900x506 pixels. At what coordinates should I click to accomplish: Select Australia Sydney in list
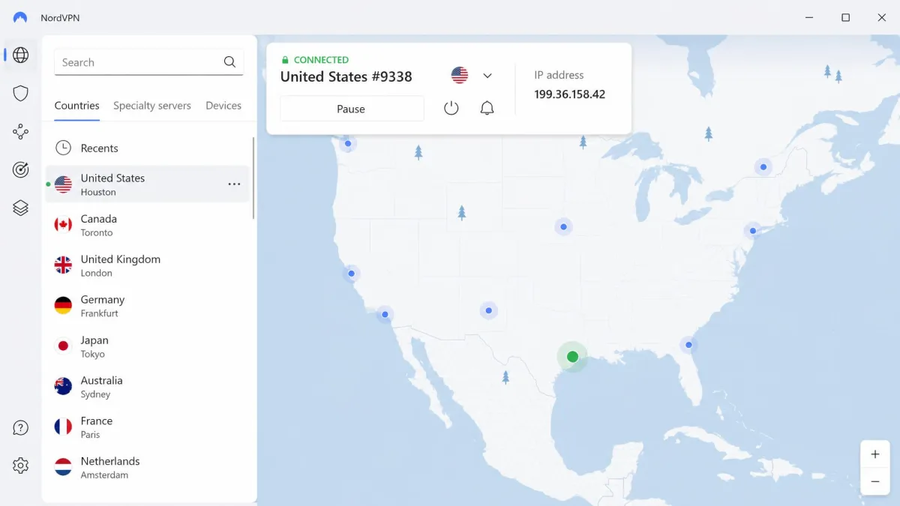147,387
